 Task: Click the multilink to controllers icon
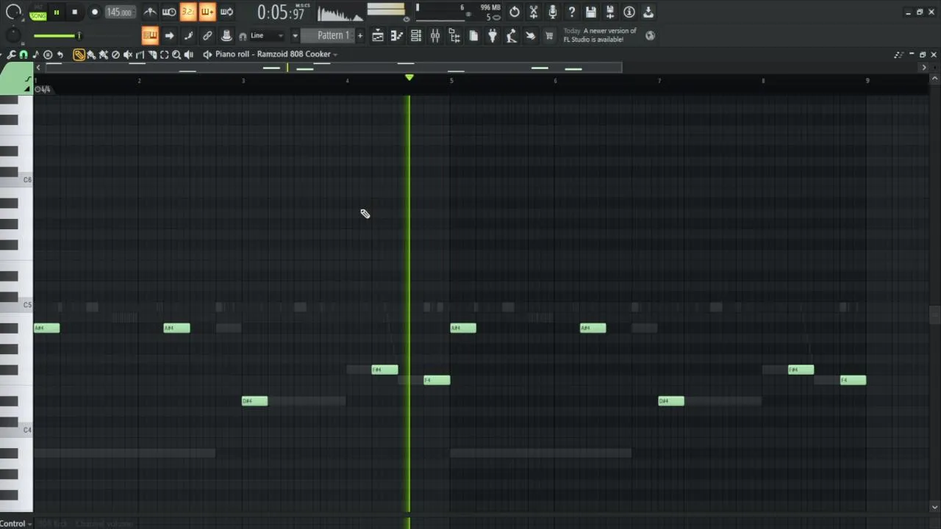tap(226, 35)
